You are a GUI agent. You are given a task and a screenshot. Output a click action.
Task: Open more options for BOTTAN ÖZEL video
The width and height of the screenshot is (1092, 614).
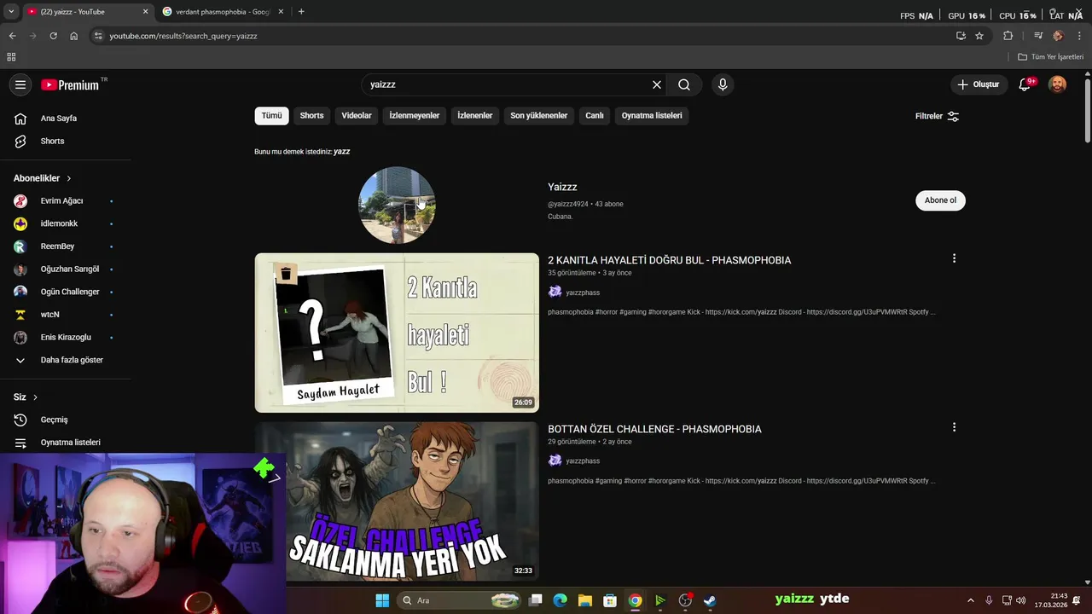[954, 427]
